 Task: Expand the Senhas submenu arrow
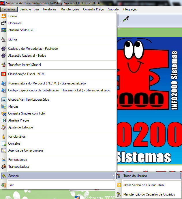[x=113, y=176]
